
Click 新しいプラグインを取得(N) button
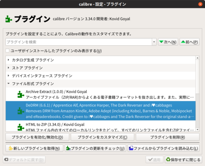pyautogui.click(x=34, y=148)
